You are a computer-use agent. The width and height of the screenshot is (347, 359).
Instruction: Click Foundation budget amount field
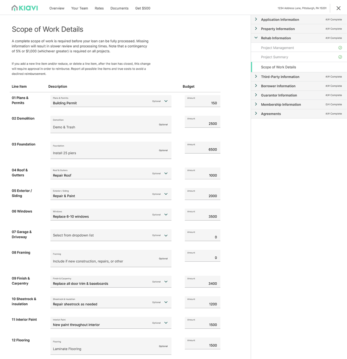point(202,147)
